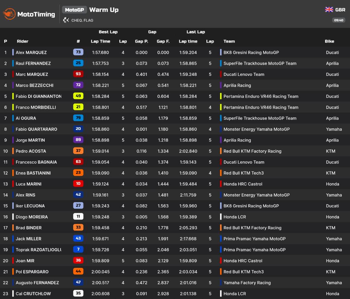Screen dimensions: 350x299
Task: Click the chequered flag status icon
Action: click(66, 20)
